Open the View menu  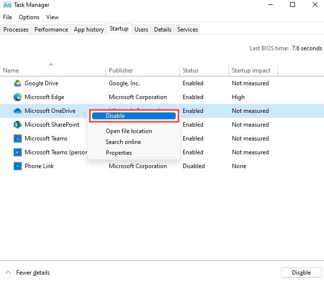[52, 17]
